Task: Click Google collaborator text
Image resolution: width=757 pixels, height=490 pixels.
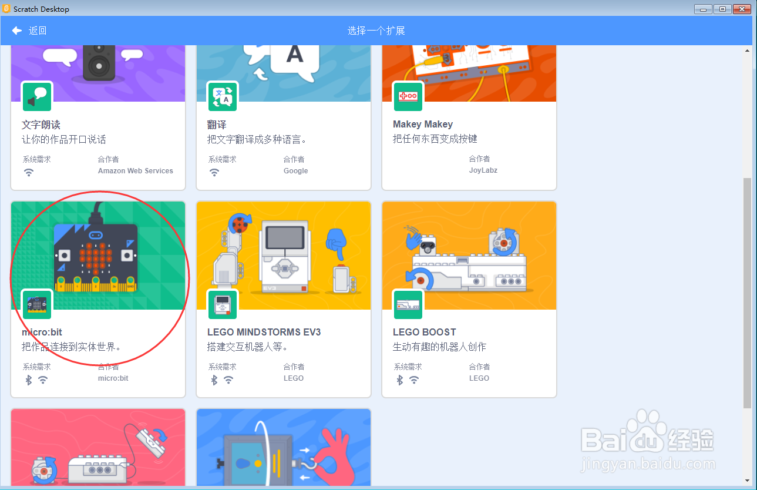Action: (x=296, y=171)
